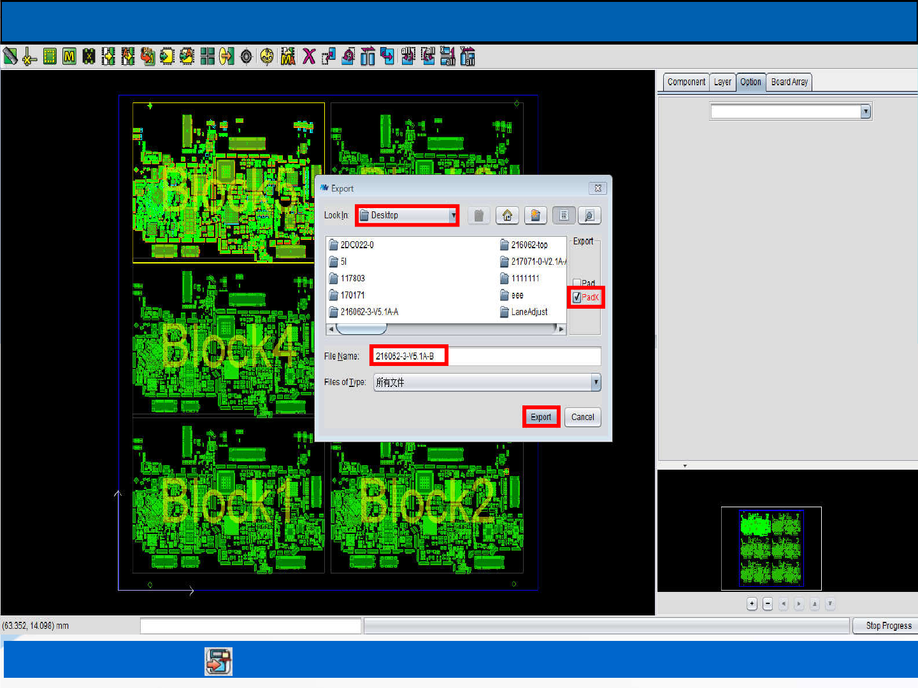Click the file list scroll right arrow
This screenshot has height=688, width=918.
(x=561, y=329)
